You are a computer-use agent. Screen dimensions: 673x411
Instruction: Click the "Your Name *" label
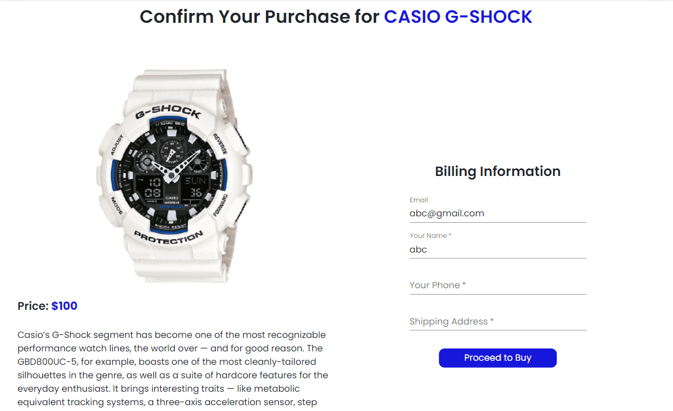[x=430, y=236]
